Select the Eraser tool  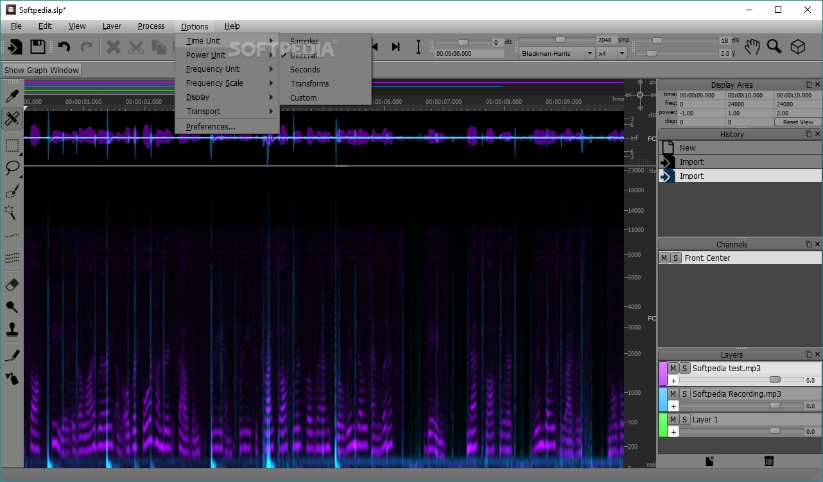coord(12,285)
